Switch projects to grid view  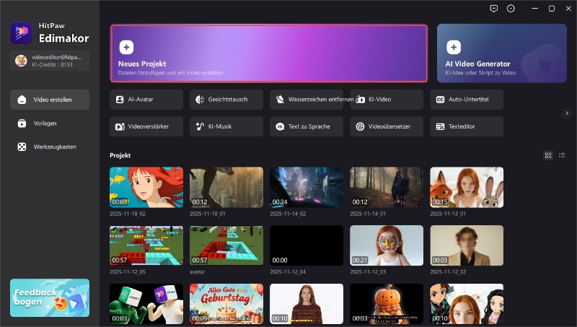click(x=548, y=155)
